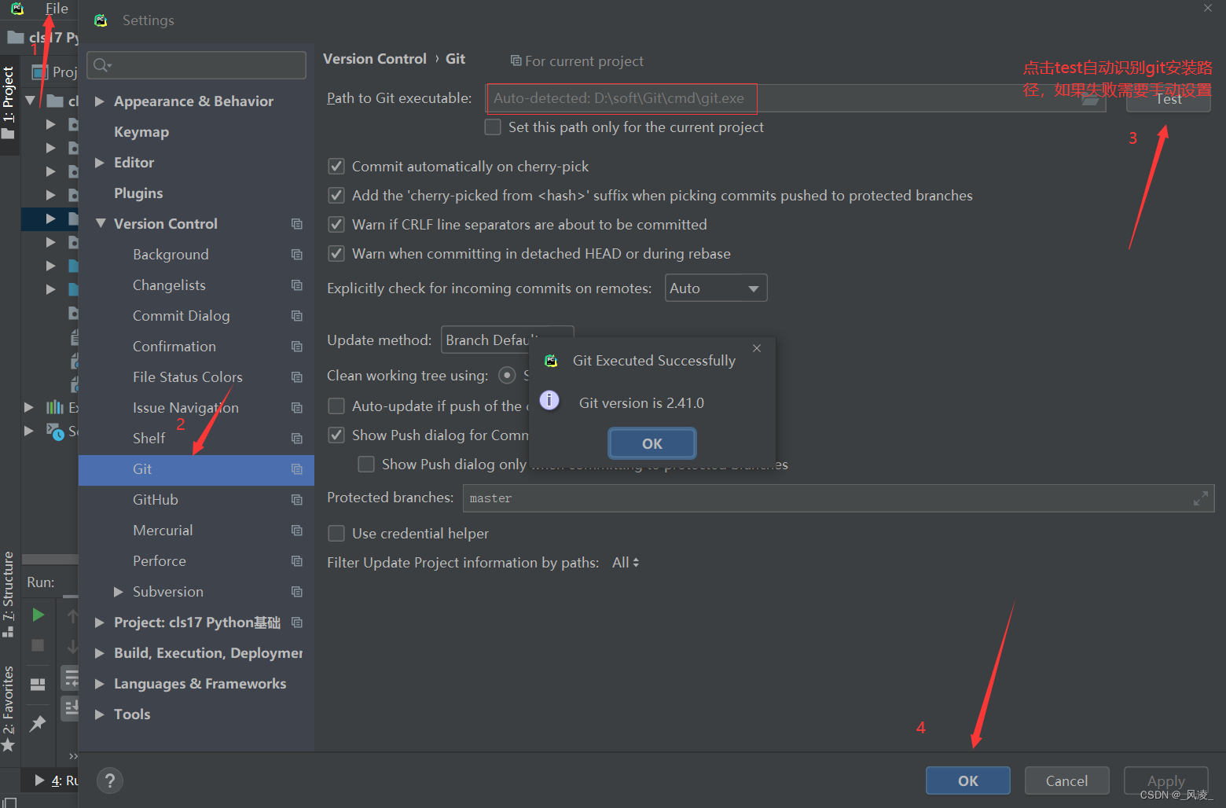Image resolution: width=1226 pixels, height=808 pixels.
Task: Select Shelf settings item
Action: pyautogui.click(x=149, y=439)
